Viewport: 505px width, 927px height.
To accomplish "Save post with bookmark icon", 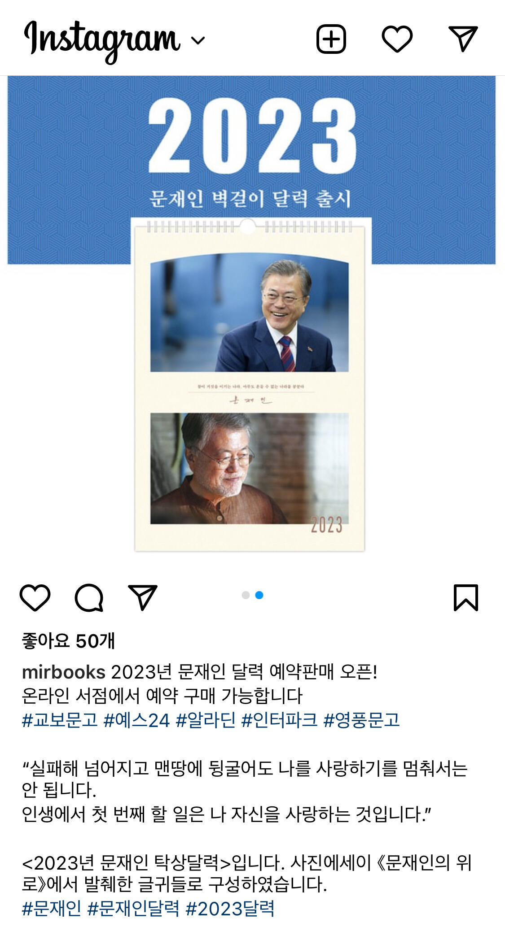I will pyautogui.click(x=466, y=597).
